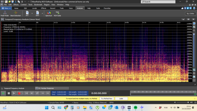
Task: Toggle the grid lines icon beside spectrogram
Action: [194, 73]
